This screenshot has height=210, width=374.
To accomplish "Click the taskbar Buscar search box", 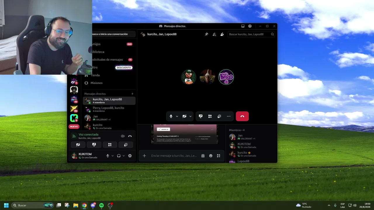I will (33, 205).
